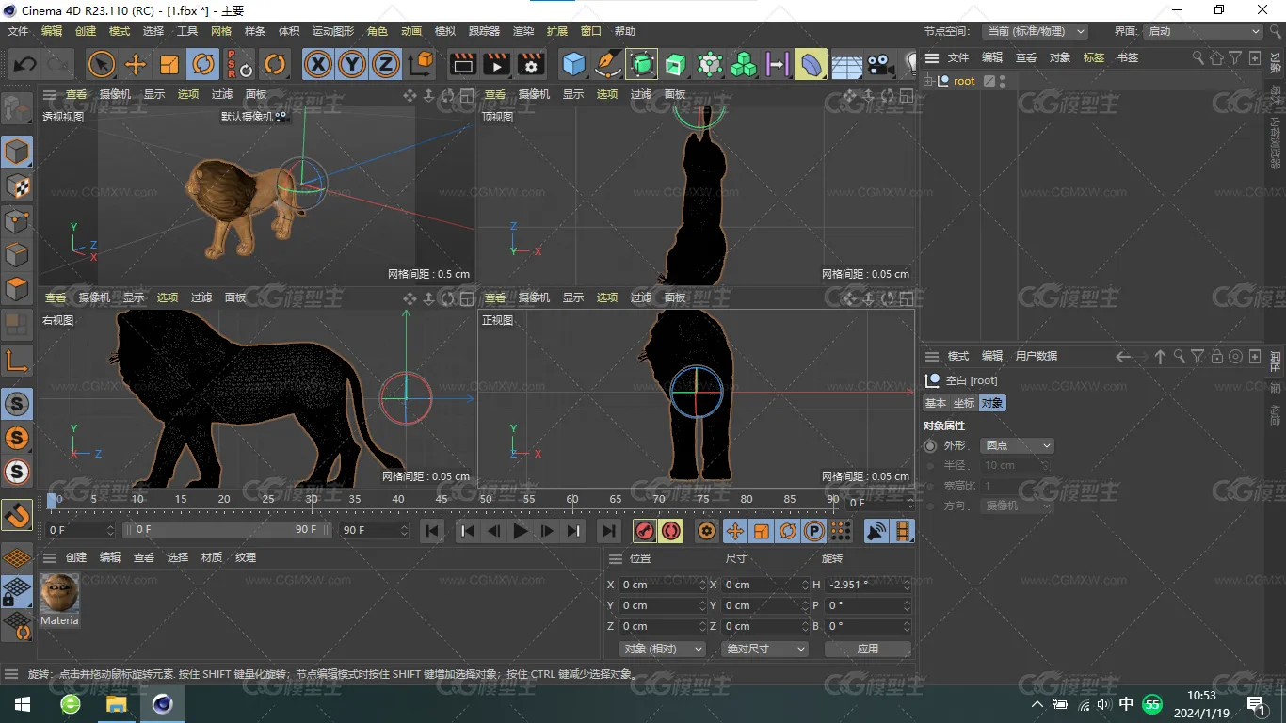
Task: Click the Subdivision Surface generator icon
Action: (642, 64)
